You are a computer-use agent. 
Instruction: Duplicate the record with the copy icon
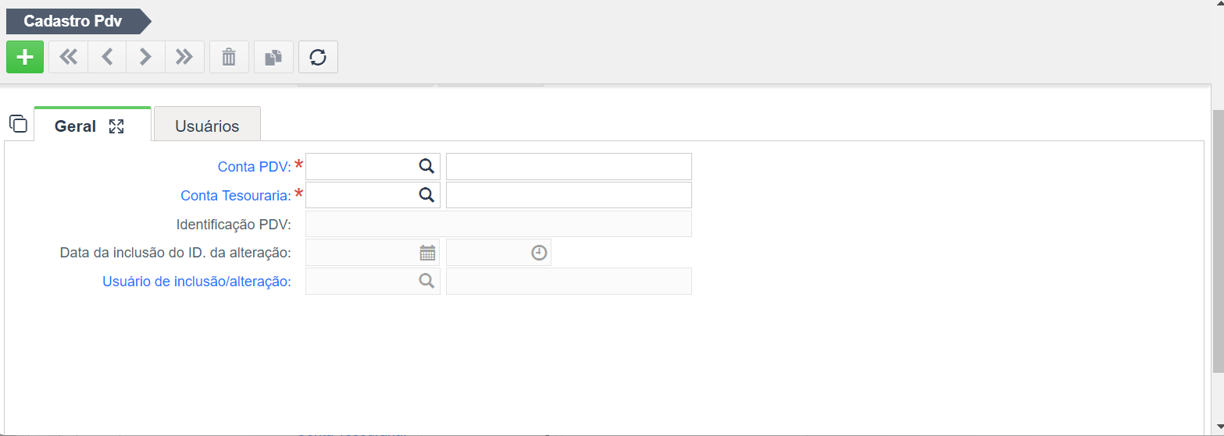tap(273, 57)
